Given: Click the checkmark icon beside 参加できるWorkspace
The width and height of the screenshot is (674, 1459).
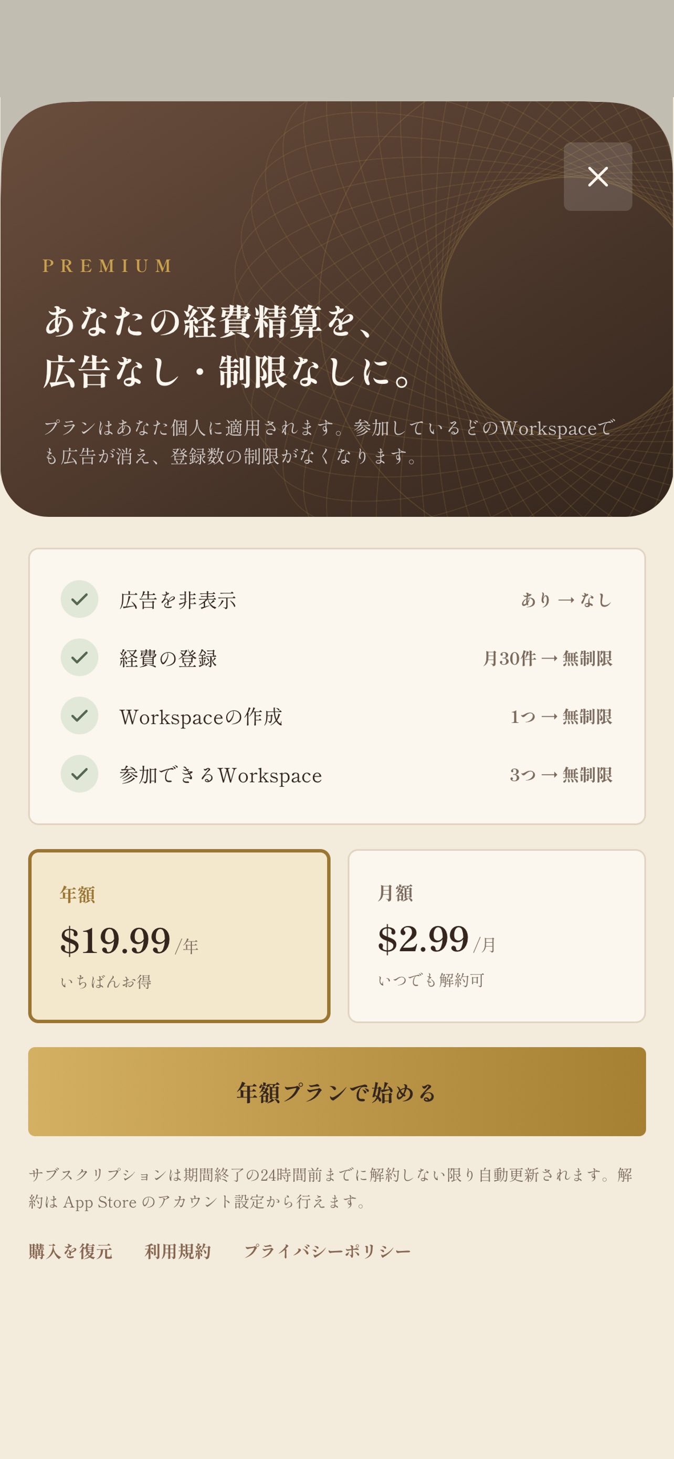Looking at the screenshot, I should (x=79, y=774).
